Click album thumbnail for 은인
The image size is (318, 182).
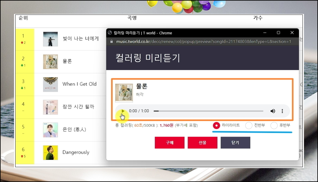click(50, 130)
